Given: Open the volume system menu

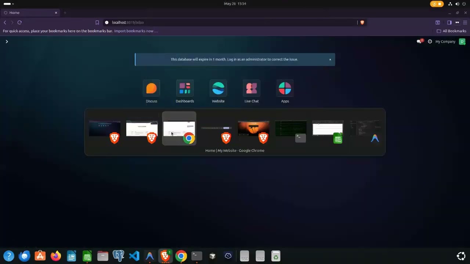Looking at the screenshot, I should pos(457,4).
